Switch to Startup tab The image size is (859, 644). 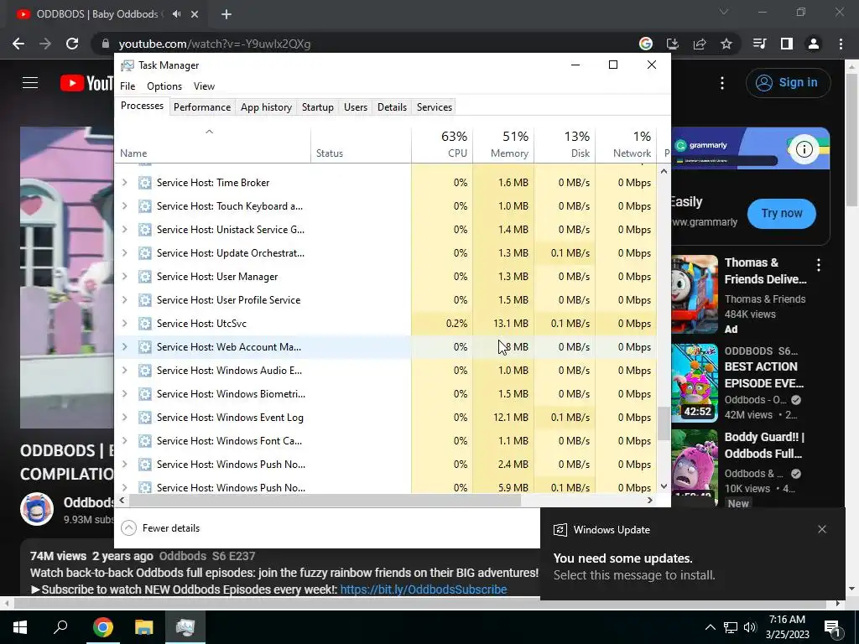[318, 107]
